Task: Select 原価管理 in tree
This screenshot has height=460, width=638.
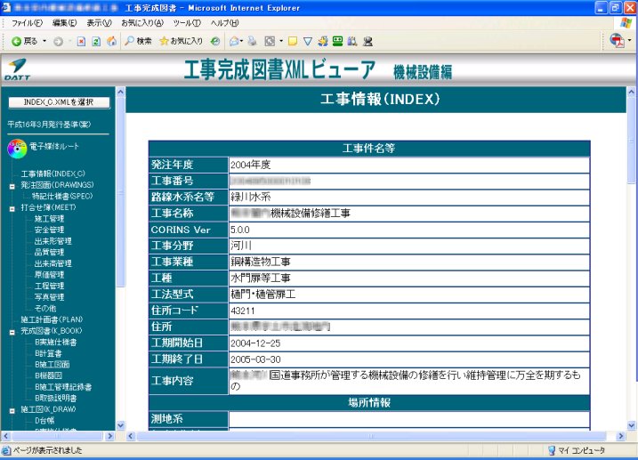Action: [x=49, y=275]
